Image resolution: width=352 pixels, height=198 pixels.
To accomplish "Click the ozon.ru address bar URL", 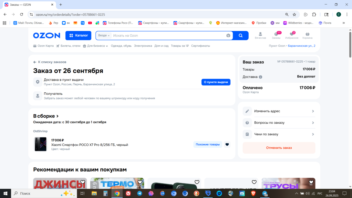I will click(70, 15).
